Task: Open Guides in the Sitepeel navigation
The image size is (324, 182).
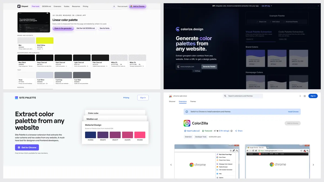Action: click(x=67, y=6)
